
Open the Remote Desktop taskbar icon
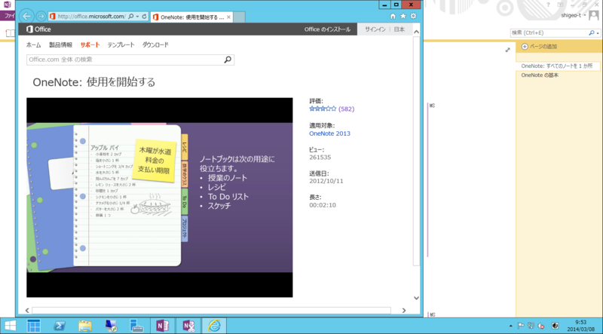[111, 326]
